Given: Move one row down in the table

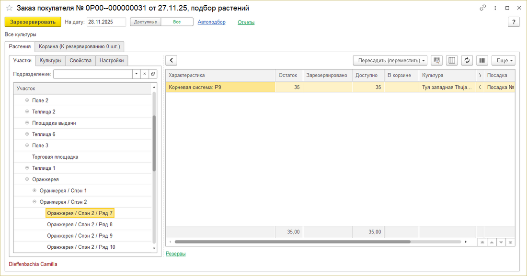Looking at the screenshot, I should pyautogui.click(x=501, y=242).
